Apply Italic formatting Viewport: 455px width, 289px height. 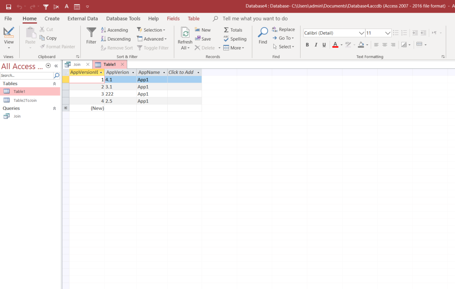pos(316,45)
